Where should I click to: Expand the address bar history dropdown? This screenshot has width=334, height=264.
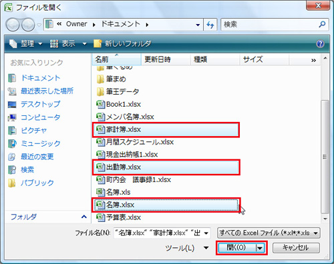point(198,25)
